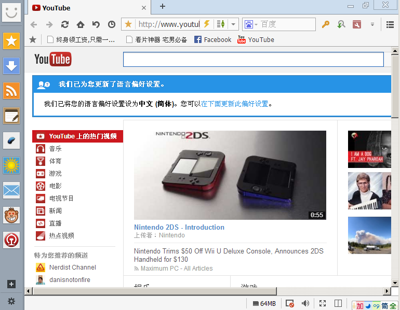Image resolution: width=400 pixels, height=310 pixels.
Task: Open the Downloads arrow in sidebar
Action: (x=11, y=66)
